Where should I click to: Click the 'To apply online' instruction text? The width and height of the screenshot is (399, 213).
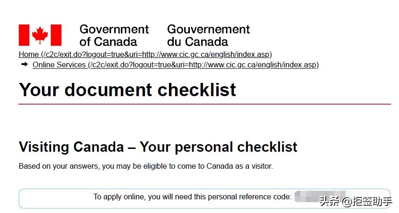pos(192,197)
